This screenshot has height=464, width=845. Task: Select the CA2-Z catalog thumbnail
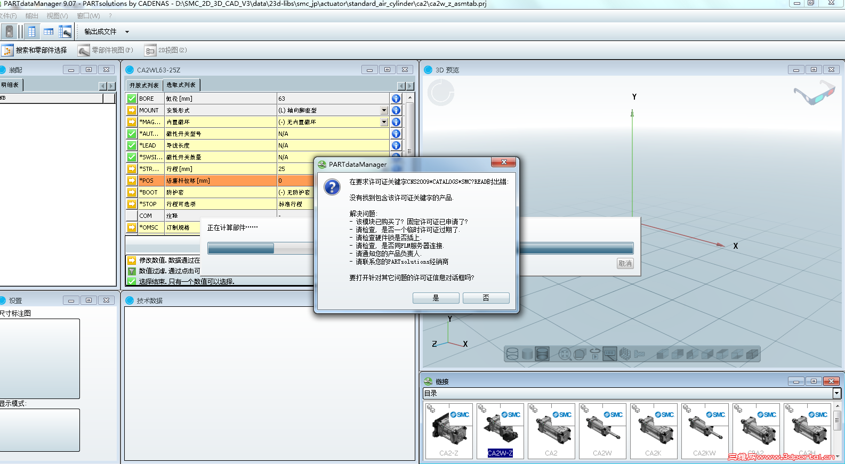[449, 431]
